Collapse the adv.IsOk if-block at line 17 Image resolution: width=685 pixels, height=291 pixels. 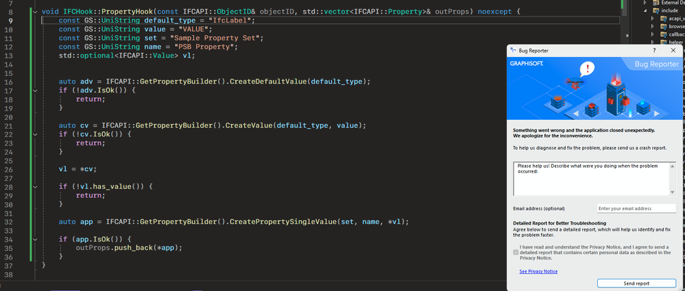(x=36, y=91)
